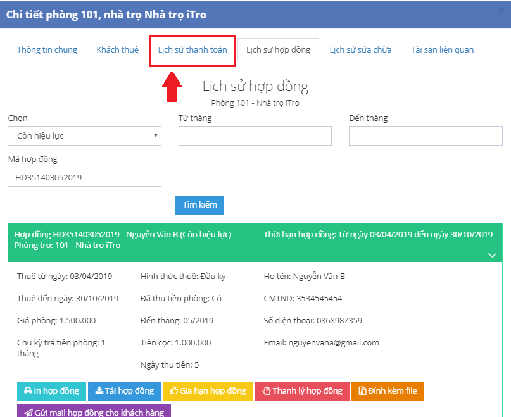This screenshot has height=417, width=511.
Task: Click the green contract HD351403052019 header
Action: (190, 240)
